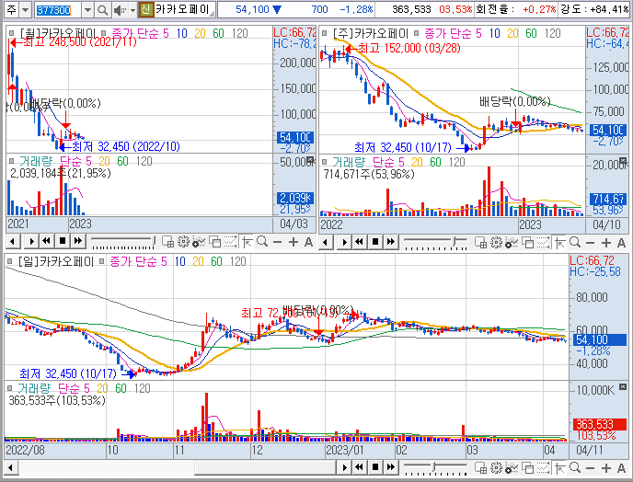Screen dimensions: 633x482
Task: Step the monthly chart back one bar
Action: coord(13,242)
